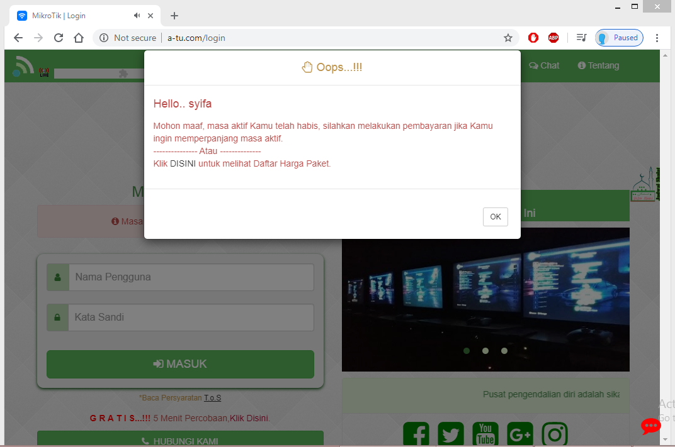Open the Facebook social icon

416,434
